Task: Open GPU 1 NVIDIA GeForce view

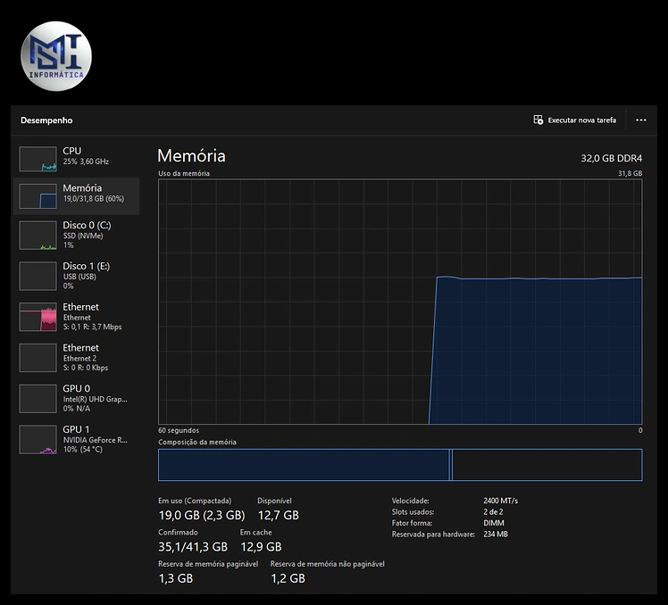Action: coord(77,439)
